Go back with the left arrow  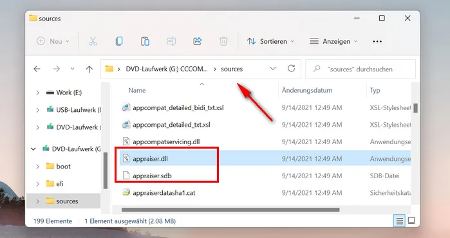coord(37,69)
